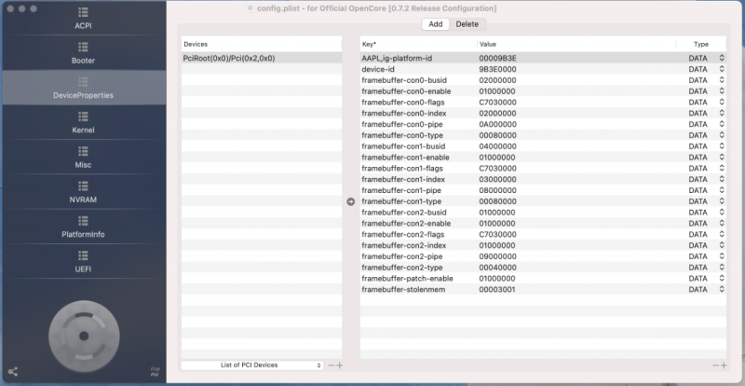Open the List of PCI Devices dropdown
Image resolution: width=745 pixels, height=386 pixels.
[x=251, y=365]
